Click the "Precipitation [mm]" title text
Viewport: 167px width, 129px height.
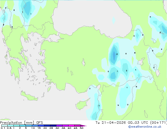point(17,123)
